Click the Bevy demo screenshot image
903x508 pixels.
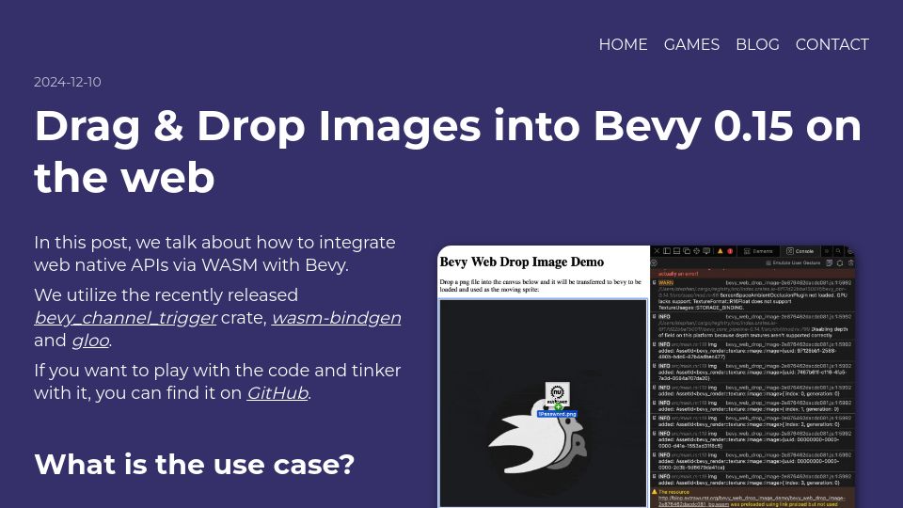pos(645,376)
